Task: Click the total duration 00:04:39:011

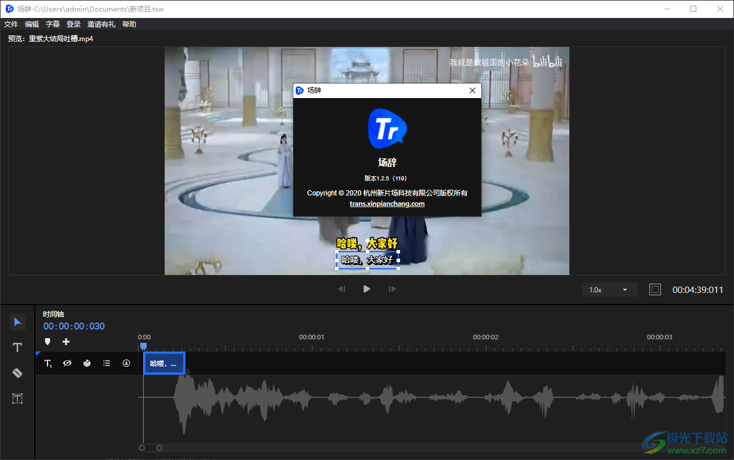Action: 698,289
